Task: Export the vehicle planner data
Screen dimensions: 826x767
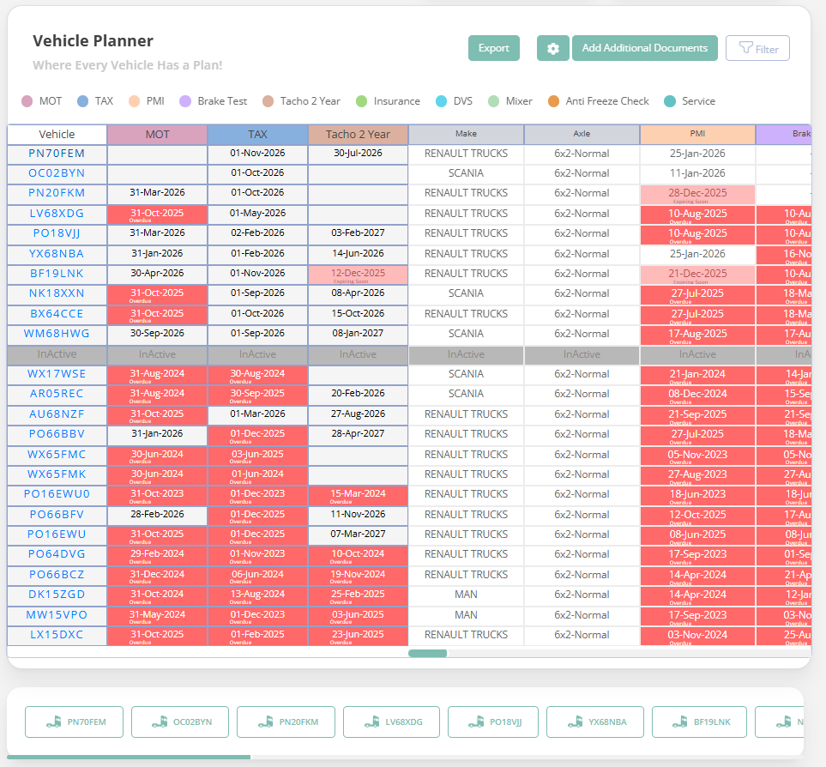Action: click(494, 49)
